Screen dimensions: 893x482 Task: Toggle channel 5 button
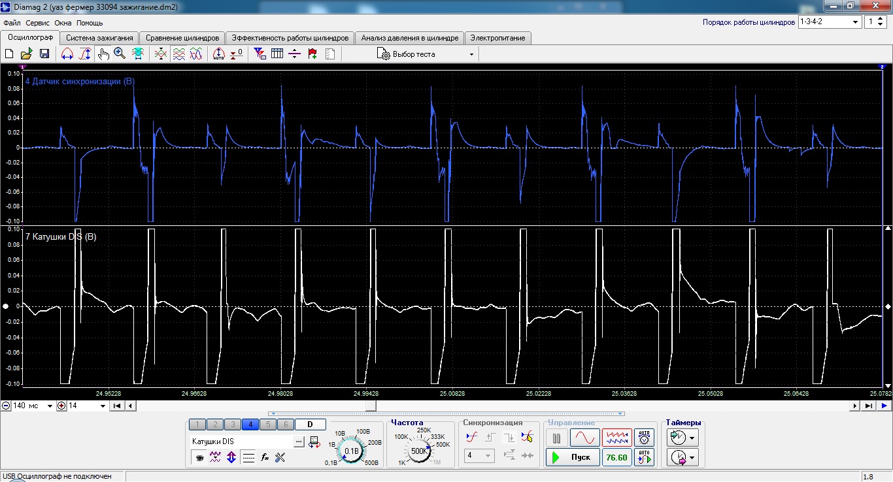(x=268, y=425)
